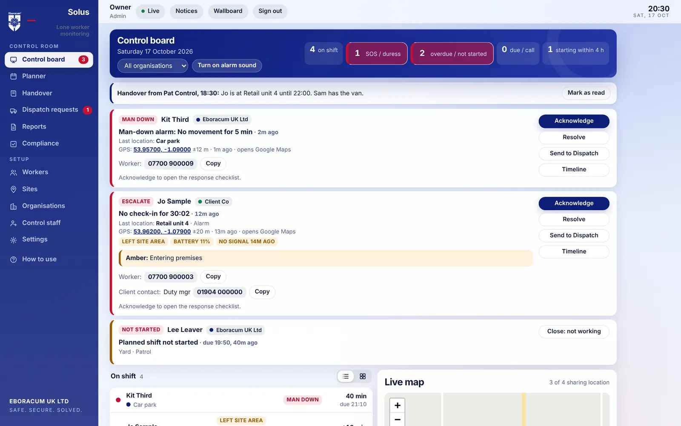Open Workers in the sidebar

(49, 172)
